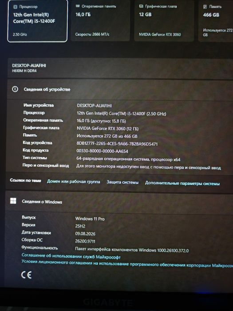This screenshot has height=311, width=233.
Task: Select device ID 8DB1277F-2265-4CE5-9A66-7B2BA96D5471
Action: (117, 144)
